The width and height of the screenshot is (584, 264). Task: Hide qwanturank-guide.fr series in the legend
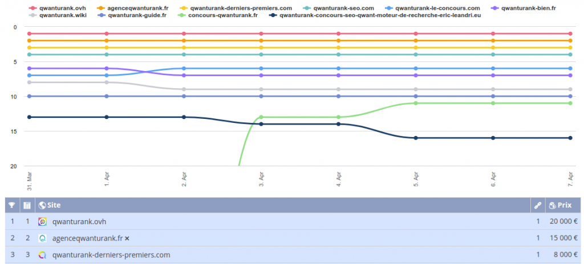click(132, 15)
